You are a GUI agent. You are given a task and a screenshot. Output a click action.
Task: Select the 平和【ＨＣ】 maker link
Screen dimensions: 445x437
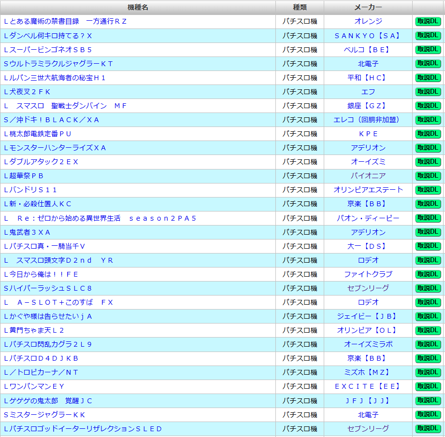point(368,78)
